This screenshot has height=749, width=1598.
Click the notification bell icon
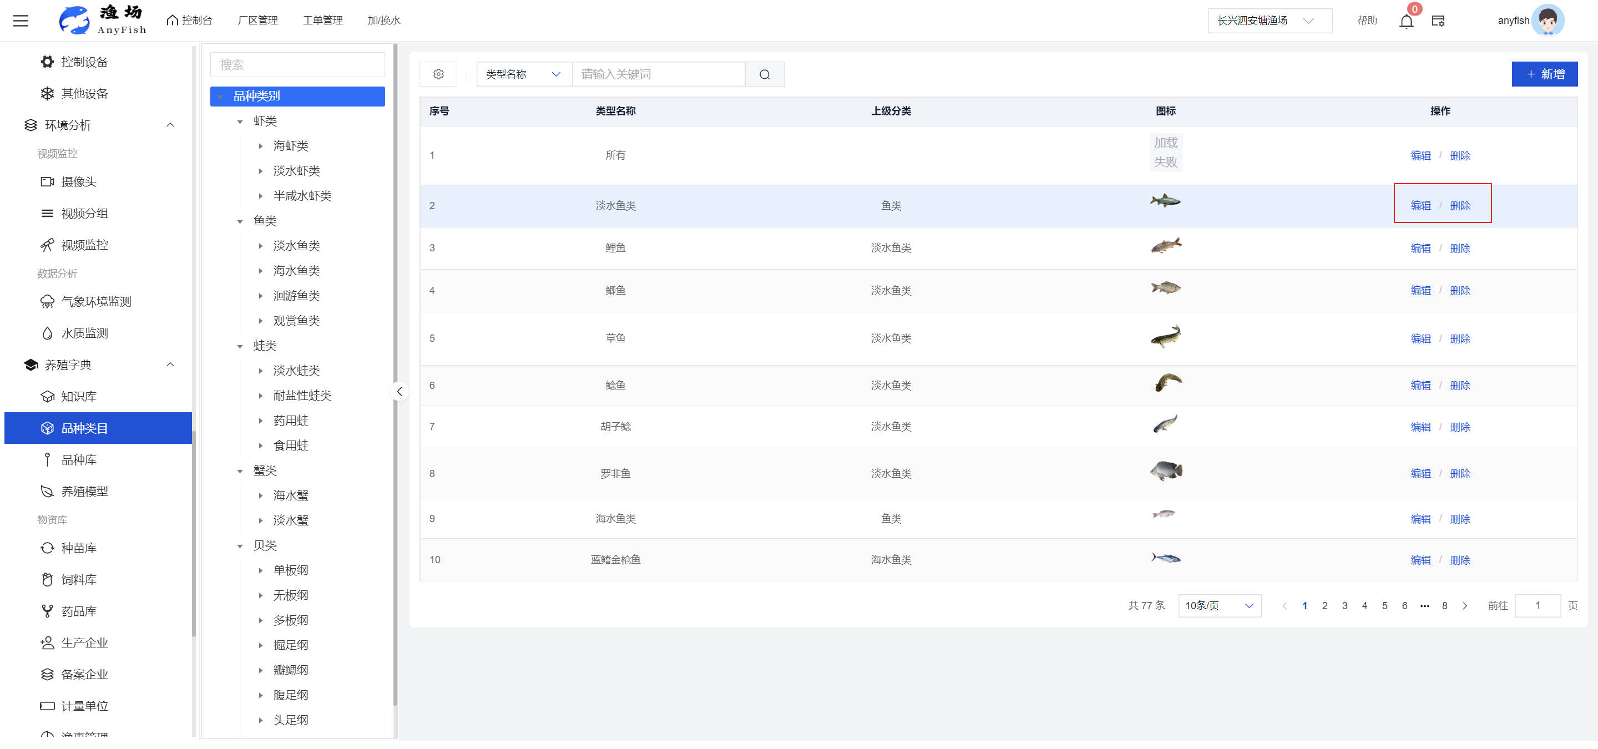[1405, 21]
